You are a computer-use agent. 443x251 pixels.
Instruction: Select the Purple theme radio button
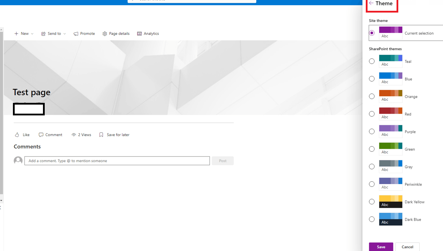(x=372, y=131)
